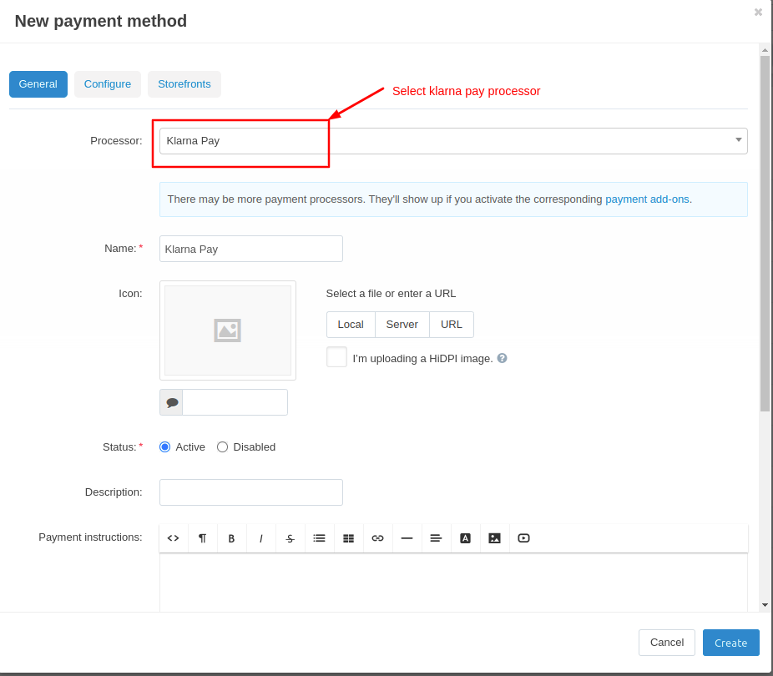The height and width of the screenshot is (676, 773).
Task: Insert image into payment instructions
Action: (494, 538)
